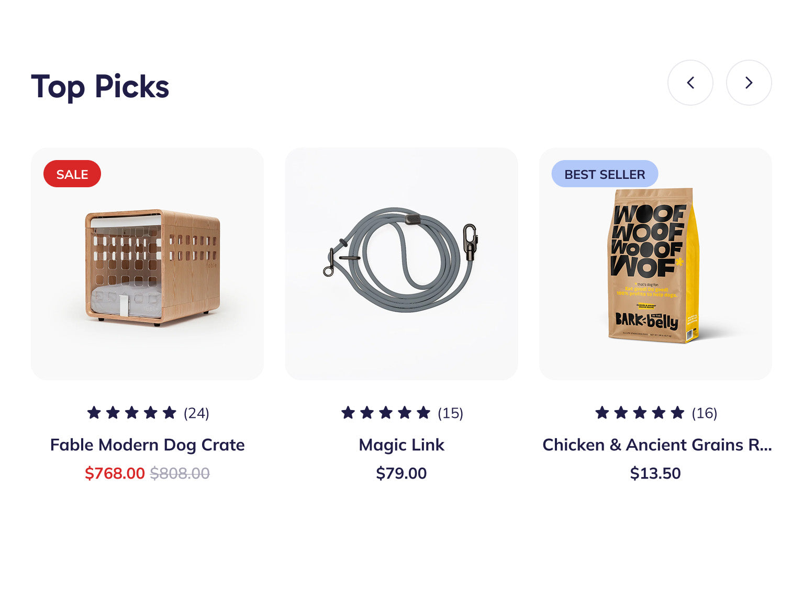Open the Fable dog crate product image
Screen dimensions: 803x602
click(151, 267)
